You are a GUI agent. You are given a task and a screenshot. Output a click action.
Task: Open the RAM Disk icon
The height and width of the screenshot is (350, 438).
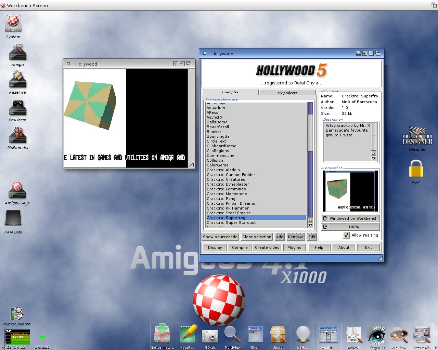(13, 219)
